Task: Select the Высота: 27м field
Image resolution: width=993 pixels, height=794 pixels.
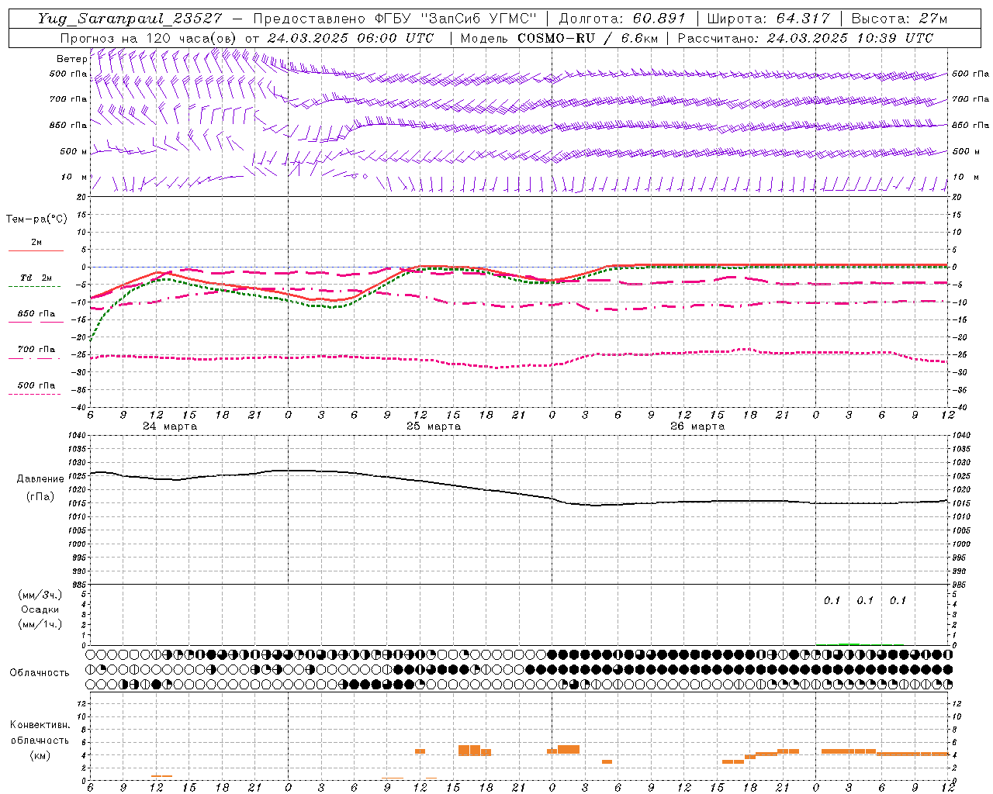Action: pos(899,19)
